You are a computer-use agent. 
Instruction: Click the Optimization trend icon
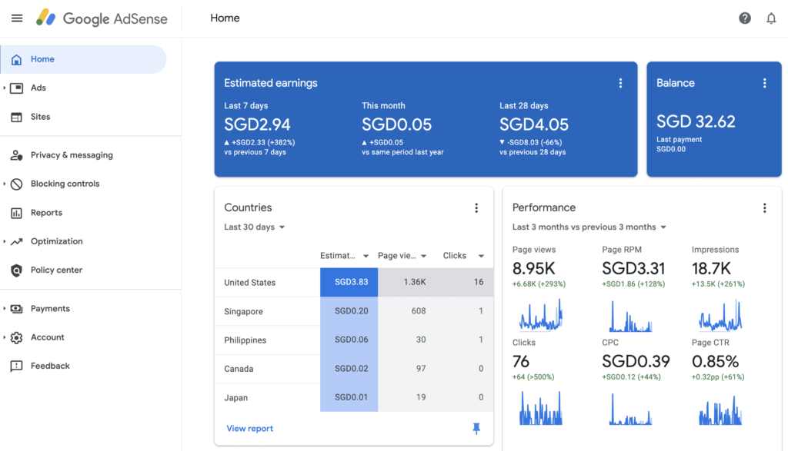pos(17,241)
